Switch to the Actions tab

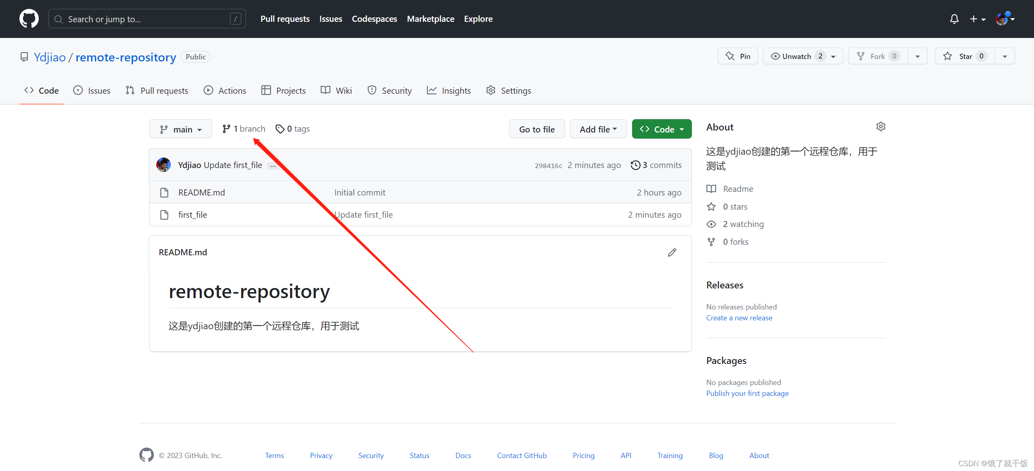[225, 90]
